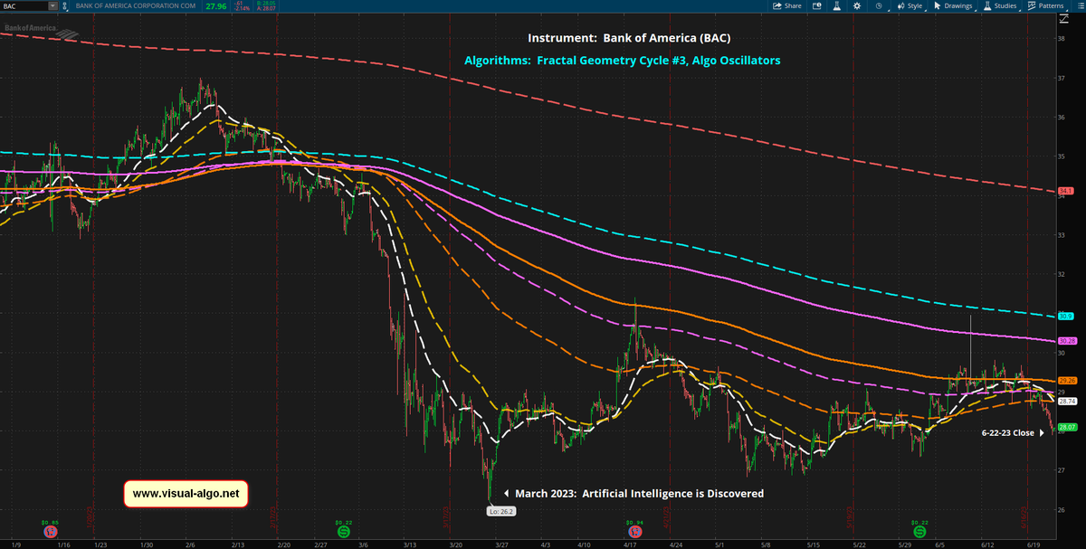Click the 38 level on price axis

point(1061,39)
